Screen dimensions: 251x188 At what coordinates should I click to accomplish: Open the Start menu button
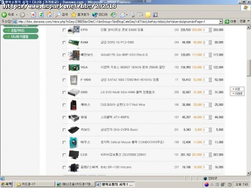7,184
